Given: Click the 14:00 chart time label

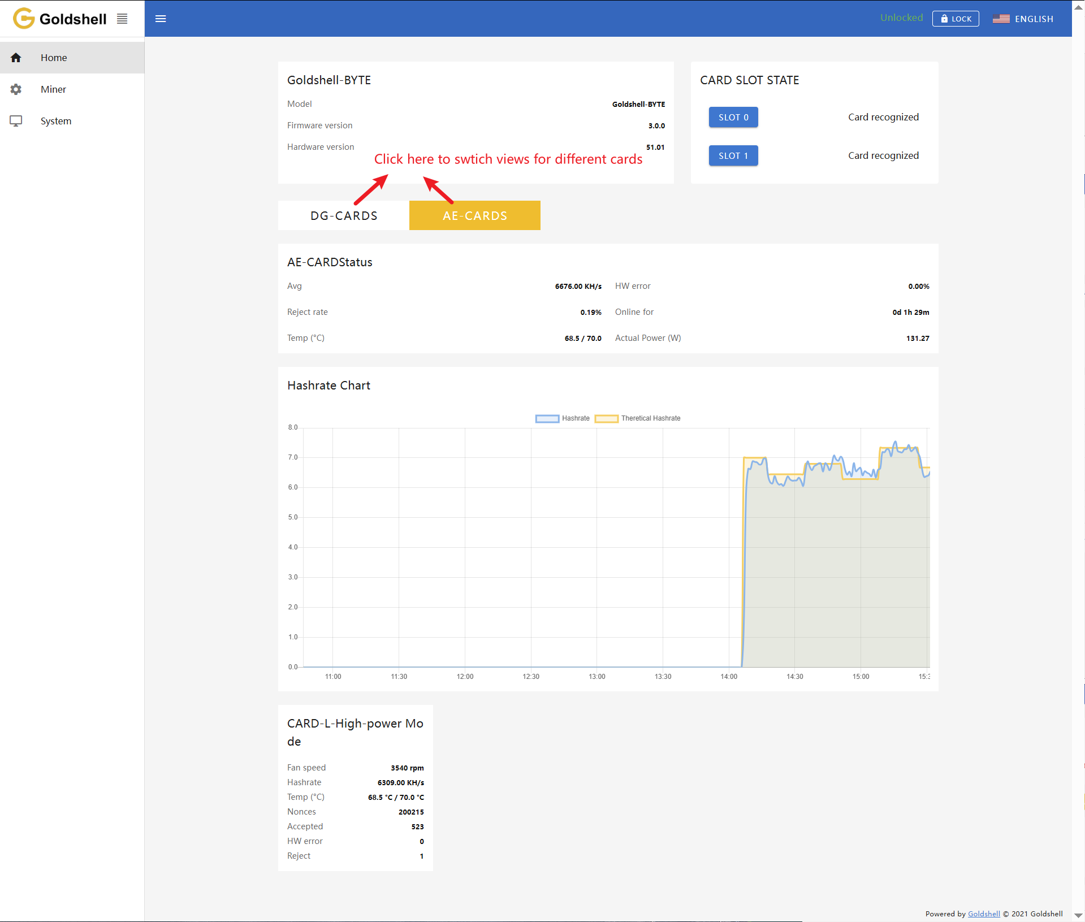Looking at the screenshot, I should click(x=729, y=677).
